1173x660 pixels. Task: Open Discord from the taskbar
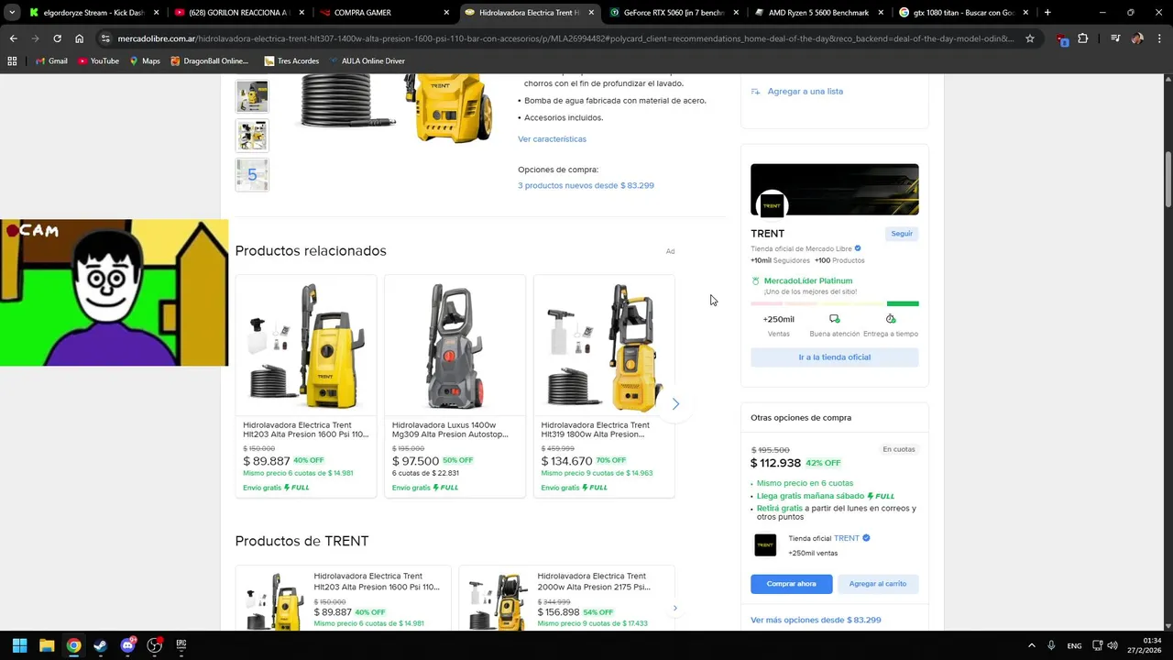pos(127,645)
